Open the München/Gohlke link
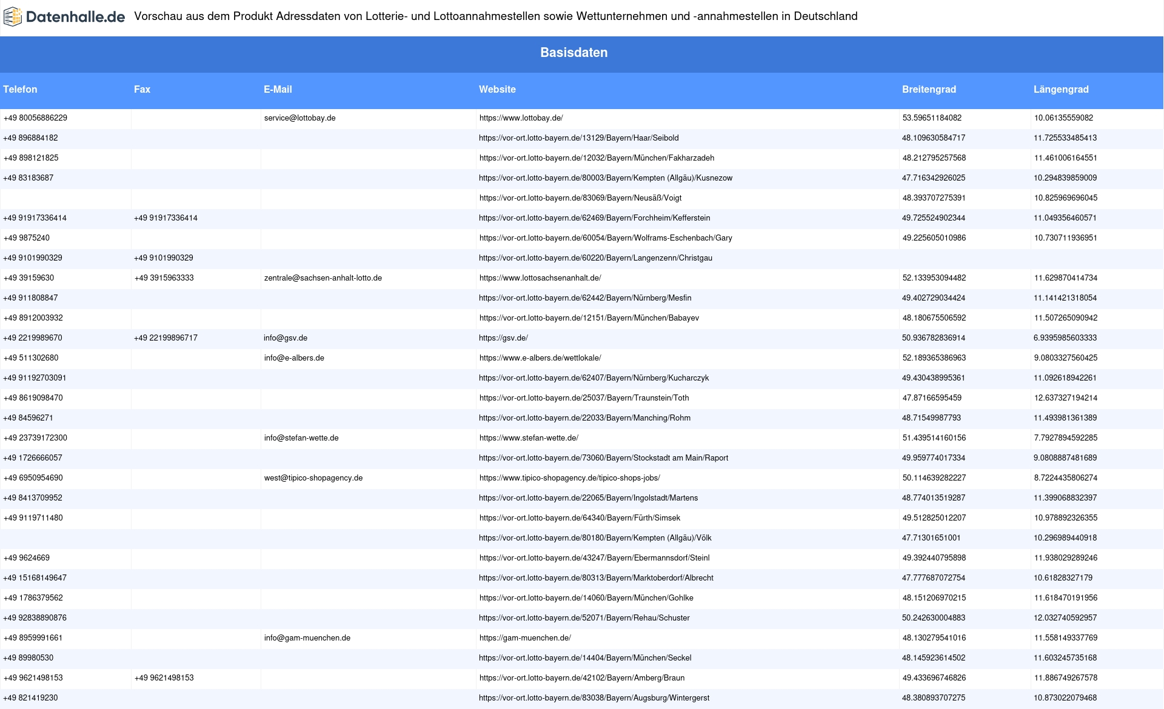The width and height of the screenshot is (1164, 709). [x=586, y=598]
